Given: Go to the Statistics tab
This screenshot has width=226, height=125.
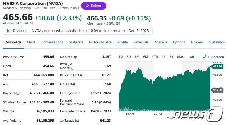Looking at the screenshot, I should (x=76, y=42).
